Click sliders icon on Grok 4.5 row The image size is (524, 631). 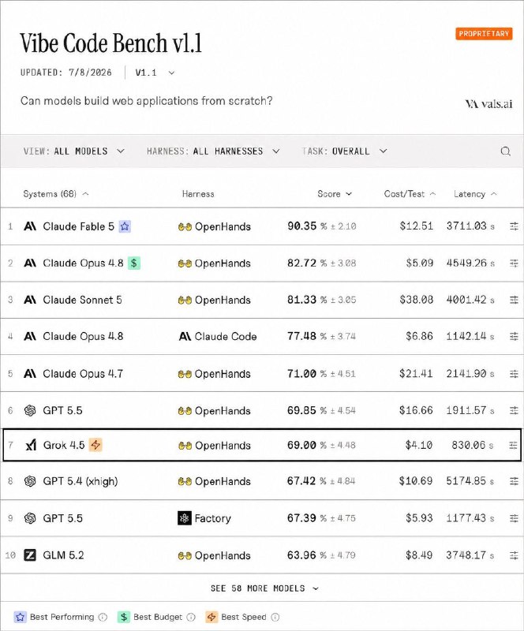pyautogui.click(x=513, y=445)
